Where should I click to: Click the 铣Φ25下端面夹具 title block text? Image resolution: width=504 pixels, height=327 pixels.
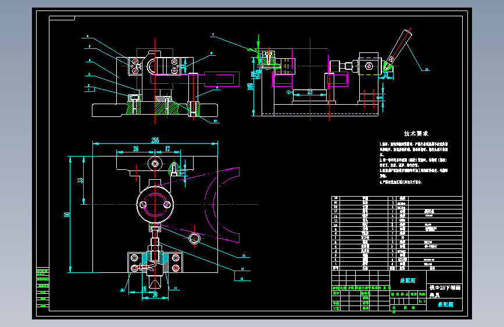(x=445, y=291)
